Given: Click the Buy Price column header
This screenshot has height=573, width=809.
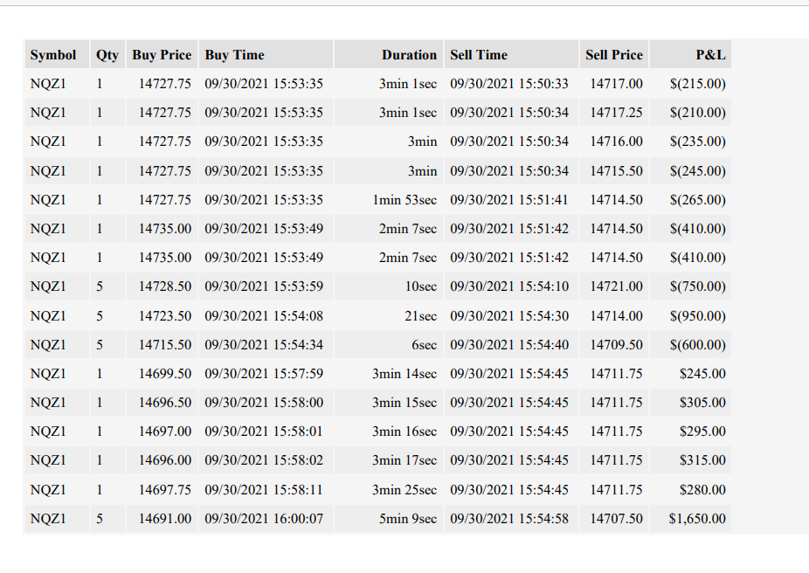Looking at the screenshot, I should (x=162, y=55).
